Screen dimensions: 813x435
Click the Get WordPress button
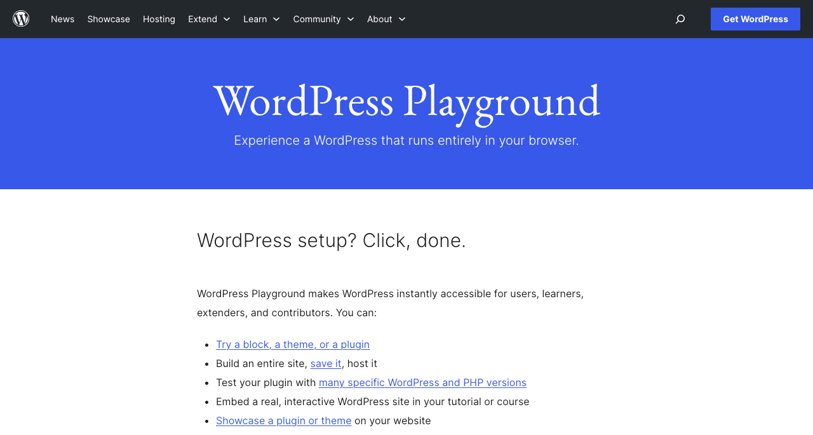755,19
